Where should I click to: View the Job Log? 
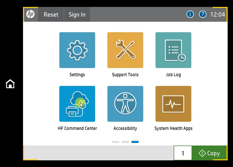pyautogui.click(x=173, y=50)
